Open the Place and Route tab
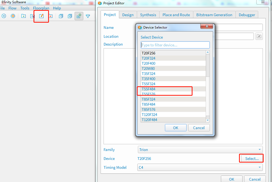This screenshot has width=272, height=182. coord(176,15)
